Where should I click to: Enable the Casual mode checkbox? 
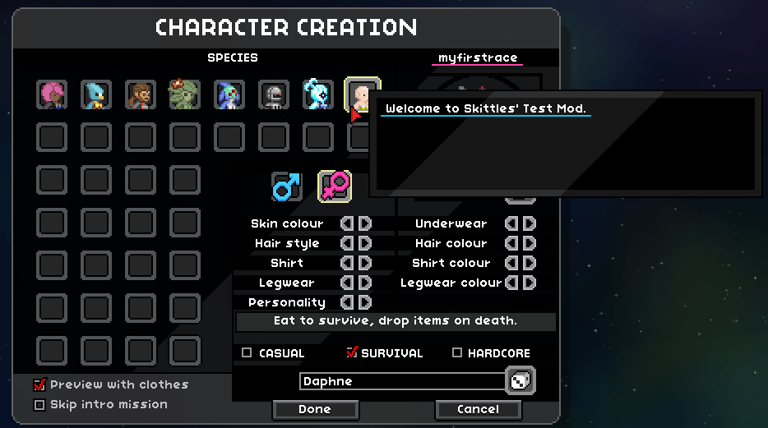point(247,352)
